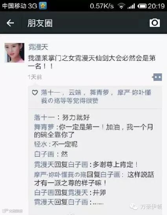Image resolution: width=167 pixels, height=215 pixels.
Task: Select the 白子画回复霓漫天 comment
Action: [70, 193]
